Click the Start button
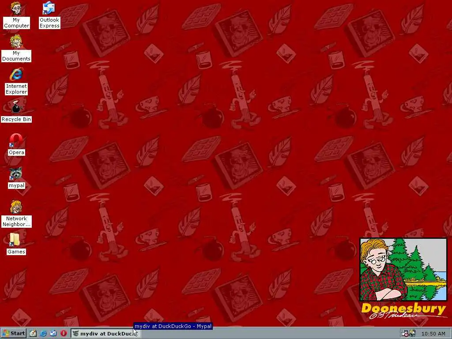 click(13, 334)
